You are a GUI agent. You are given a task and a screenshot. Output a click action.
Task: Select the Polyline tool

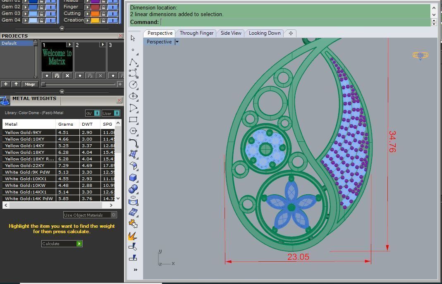133,62
